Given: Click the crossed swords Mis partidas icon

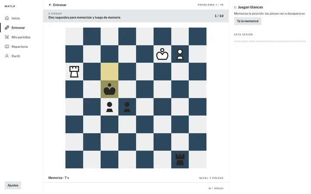Looking at the screenshot, I should [7, 37].
